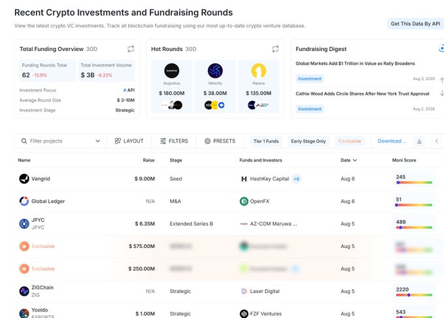The image size is (444, 318).
Task: Click the Alpaca investor avatars
Action: tap(258, 105)
